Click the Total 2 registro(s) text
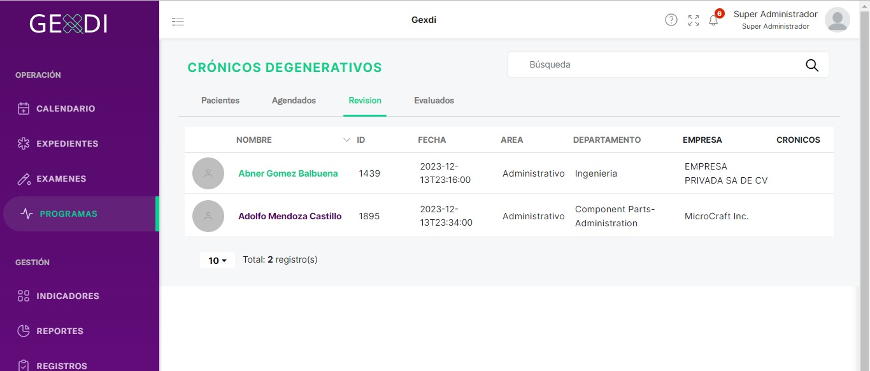The width and height of the screenshot is (870, 371). [280, 259]
